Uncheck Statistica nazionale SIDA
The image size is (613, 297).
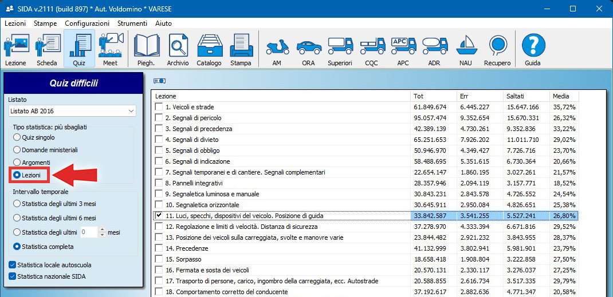pos(13,276)
